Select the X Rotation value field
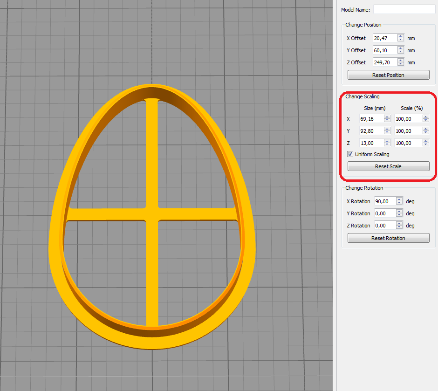The height and width of the screenshot is (391, 438). click(385, 201)
